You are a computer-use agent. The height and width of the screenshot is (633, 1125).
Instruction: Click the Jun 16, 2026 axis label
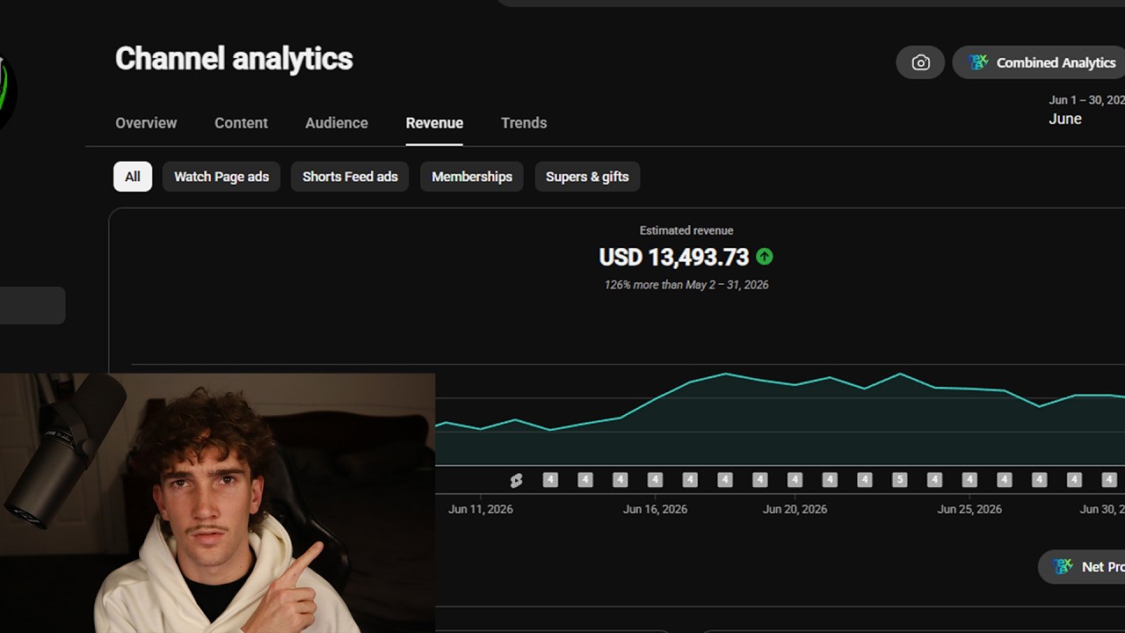point(655,509)
